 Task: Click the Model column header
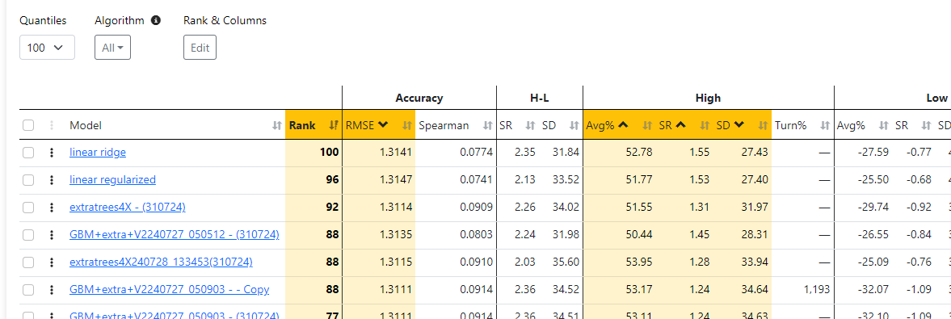pyautogui.click(x=86, y=125)
